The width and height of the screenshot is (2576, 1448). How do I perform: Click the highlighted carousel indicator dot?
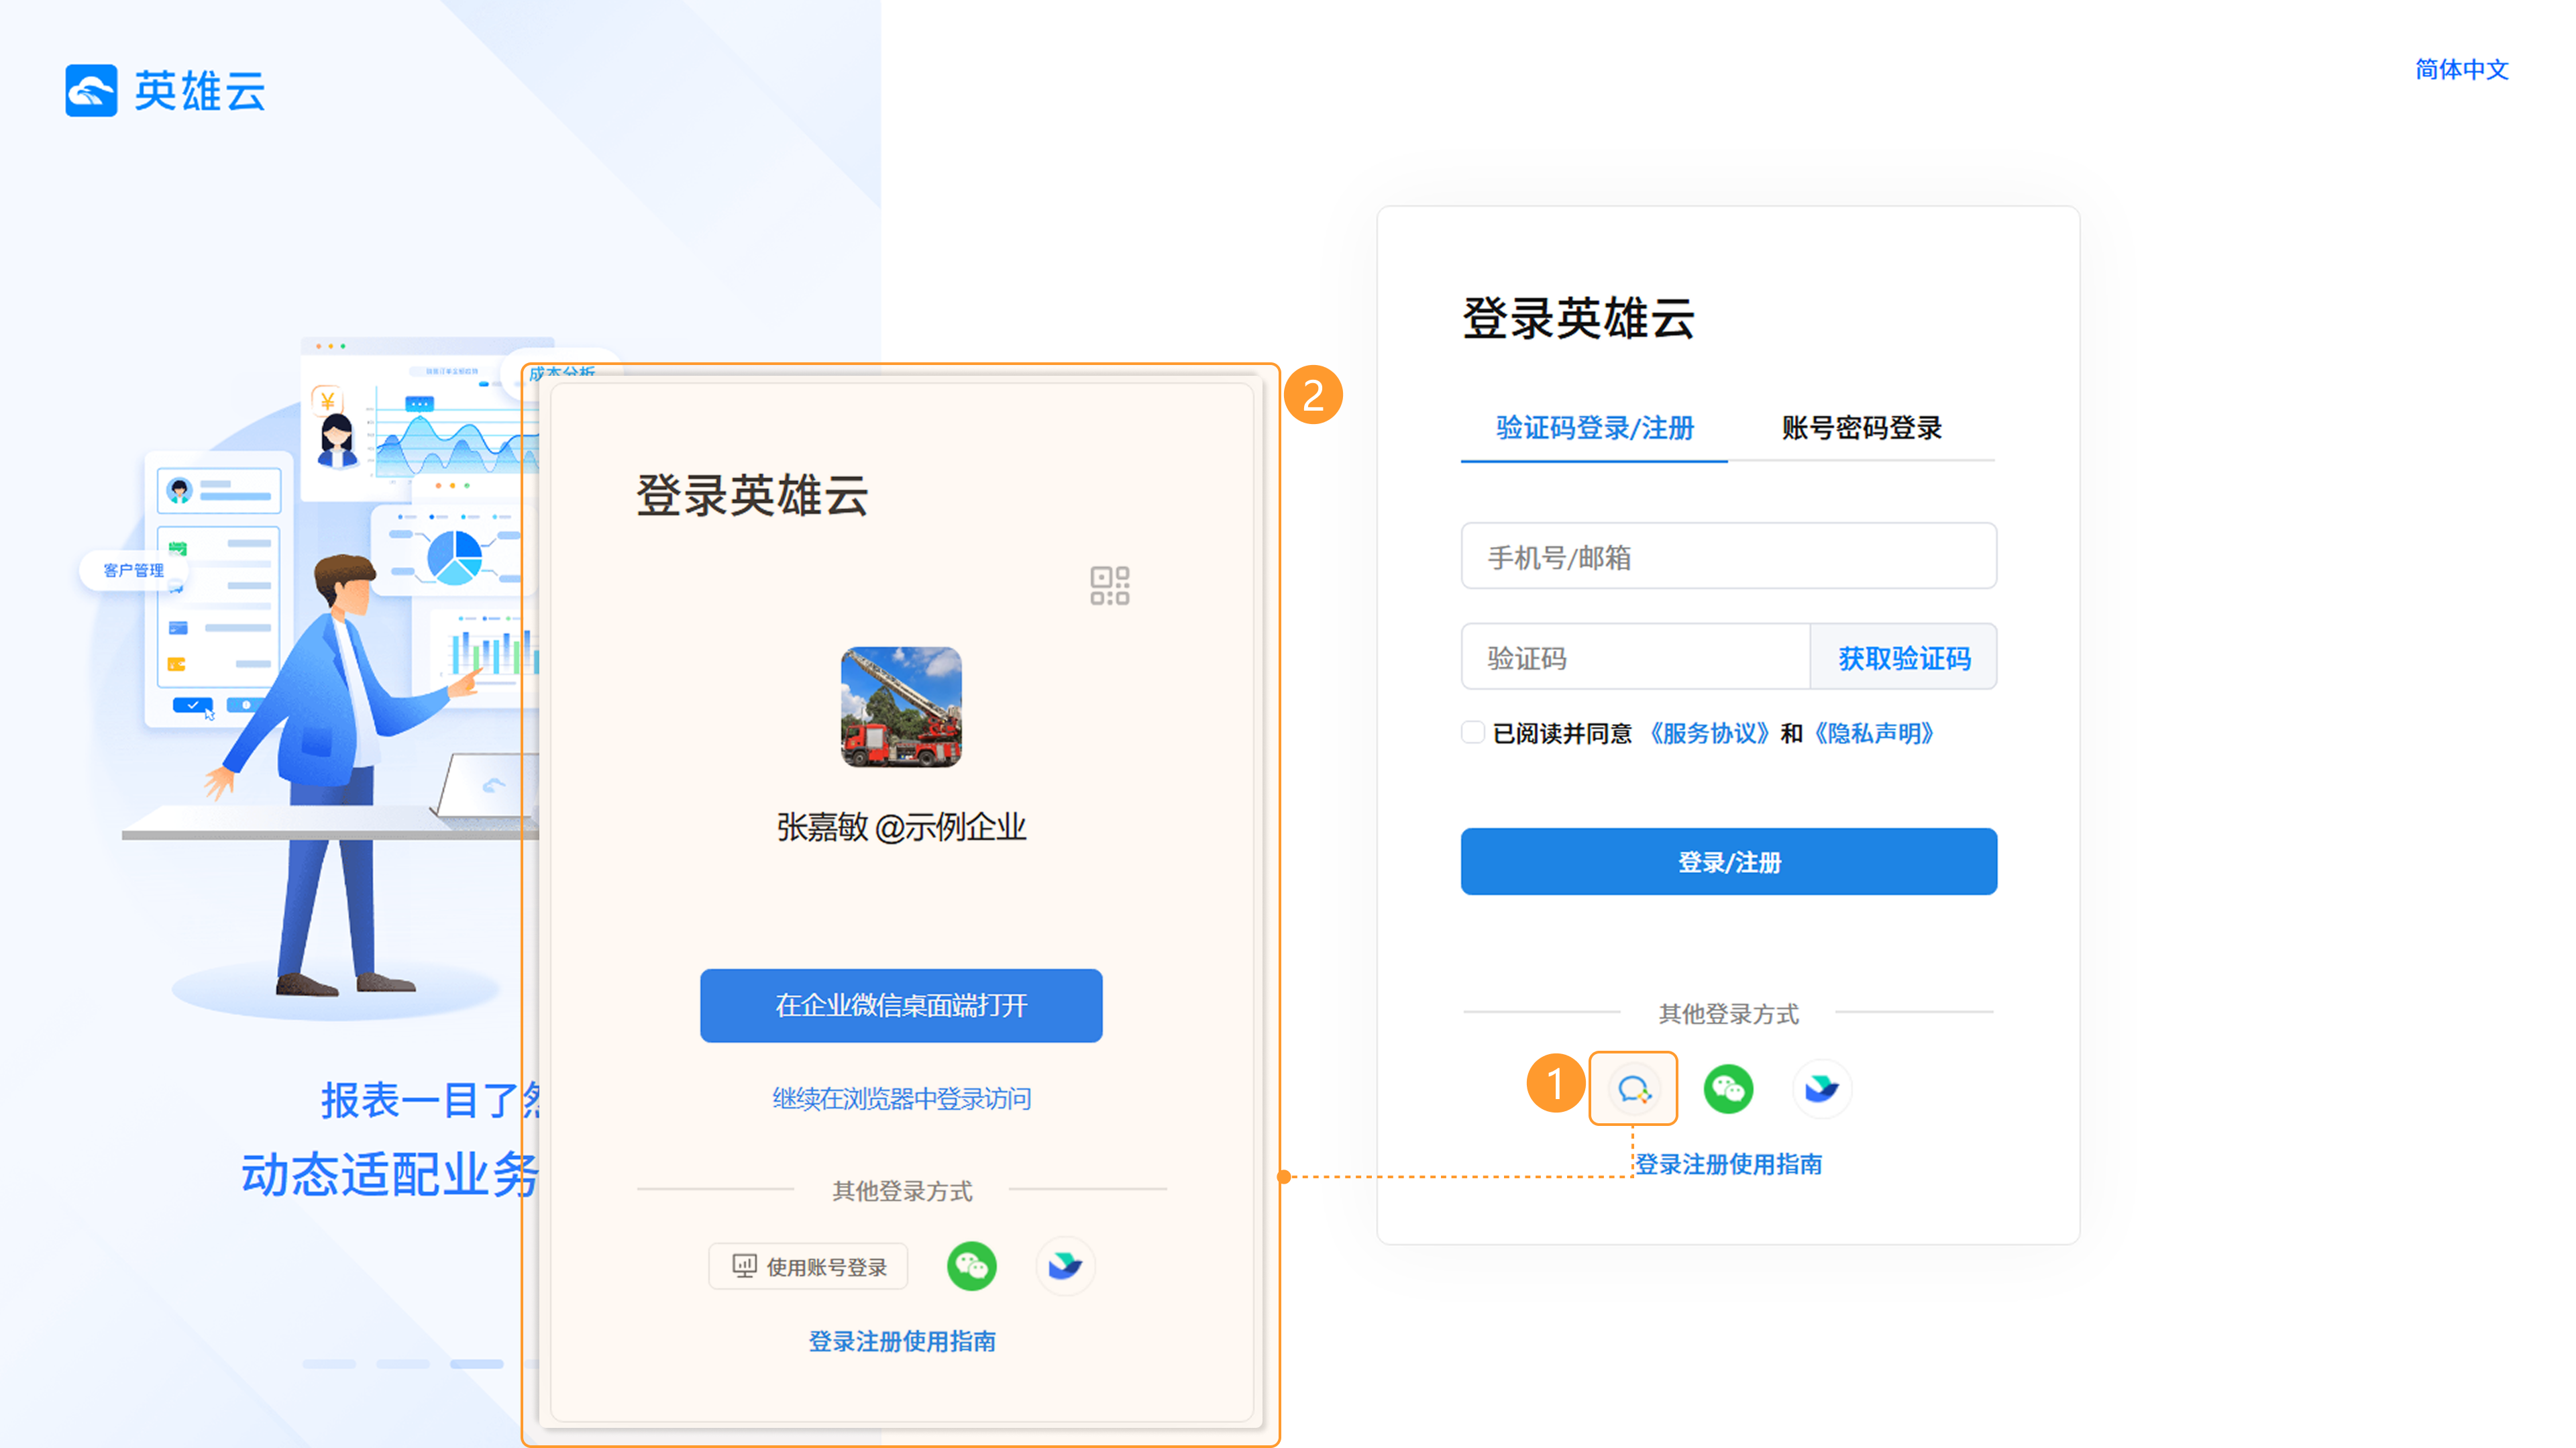pyautogui.click(x=476, y=1364)
